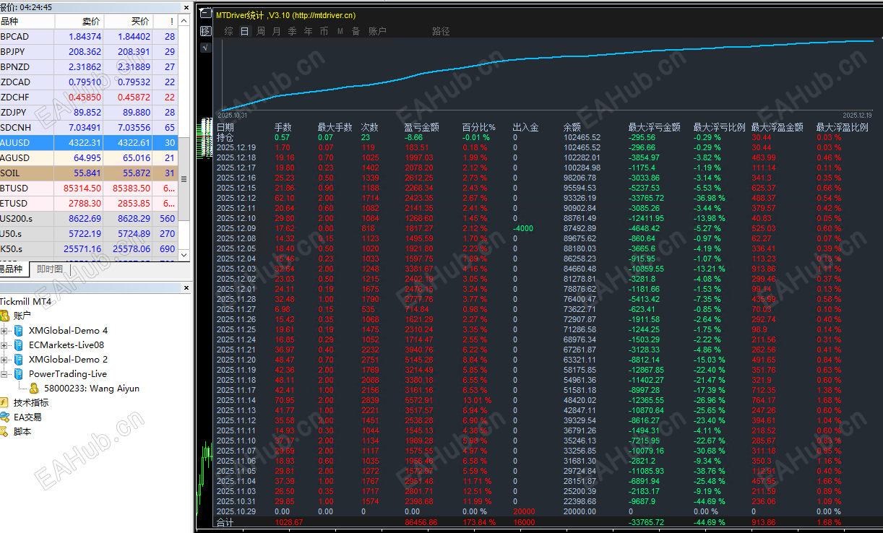Click the minimize panel icon beside the MTDriver title
Image resolution: width=883 pixels, height=533 pixels.
point(206,14)
